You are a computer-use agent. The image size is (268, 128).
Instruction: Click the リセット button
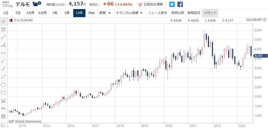(x=210, y=13)
